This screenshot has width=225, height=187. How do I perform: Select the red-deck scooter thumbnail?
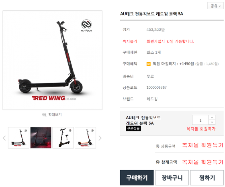click(85, 138)
